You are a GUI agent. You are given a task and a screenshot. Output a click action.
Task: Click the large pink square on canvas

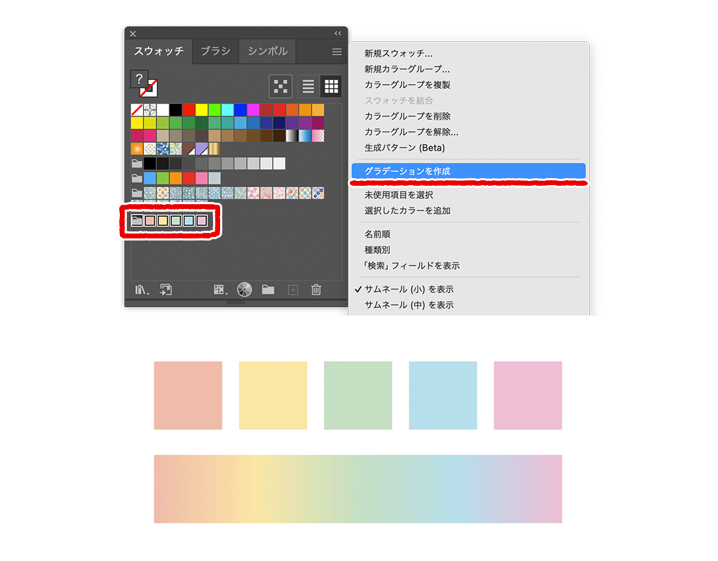coord(528,396)
